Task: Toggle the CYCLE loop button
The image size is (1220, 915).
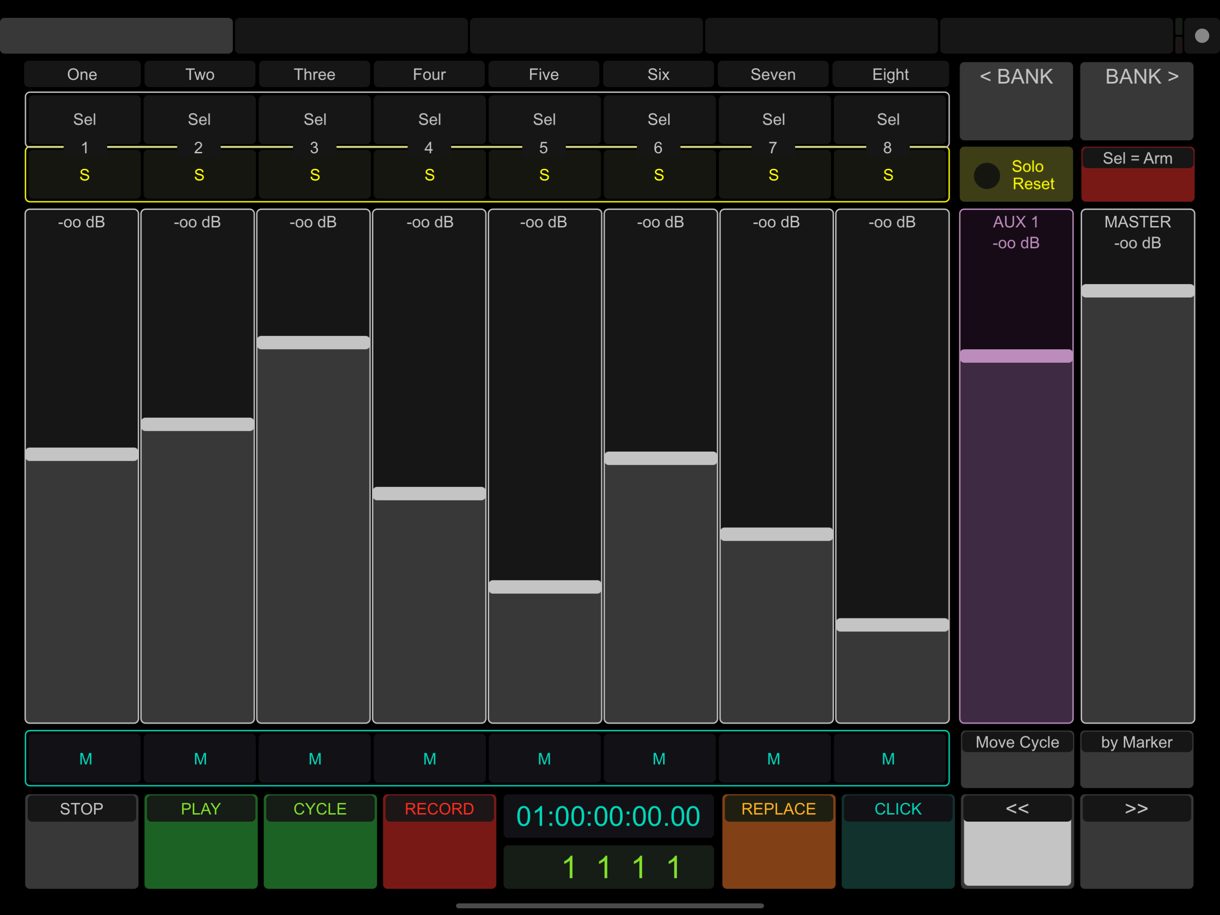Action: click(x=320, y=840)
